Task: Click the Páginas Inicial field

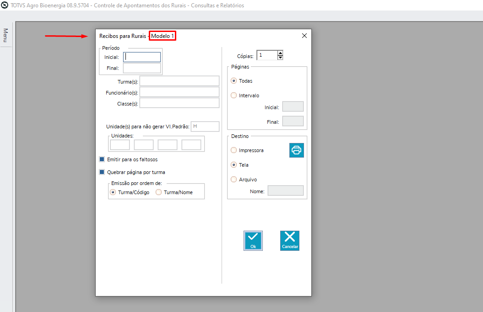Action: 293,106
